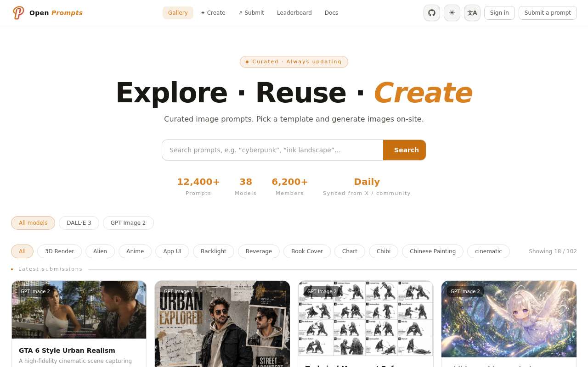The image size is (588, 367).
Task: Click the GTA 6 card description text
Action: point(75,361)
